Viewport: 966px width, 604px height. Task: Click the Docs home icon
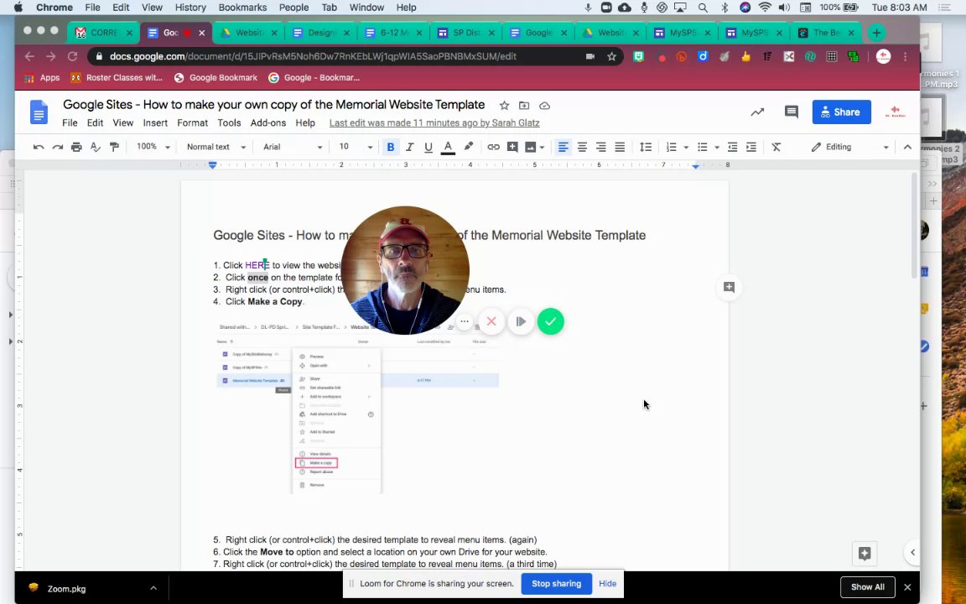pos(39,112)
